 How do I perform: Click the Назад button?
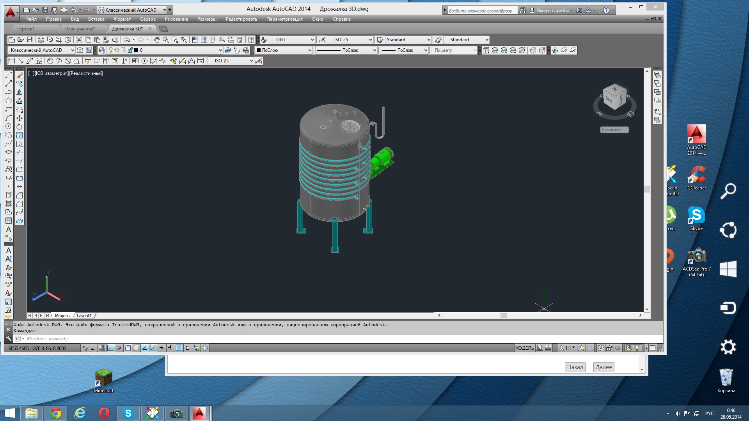[575, 367]
